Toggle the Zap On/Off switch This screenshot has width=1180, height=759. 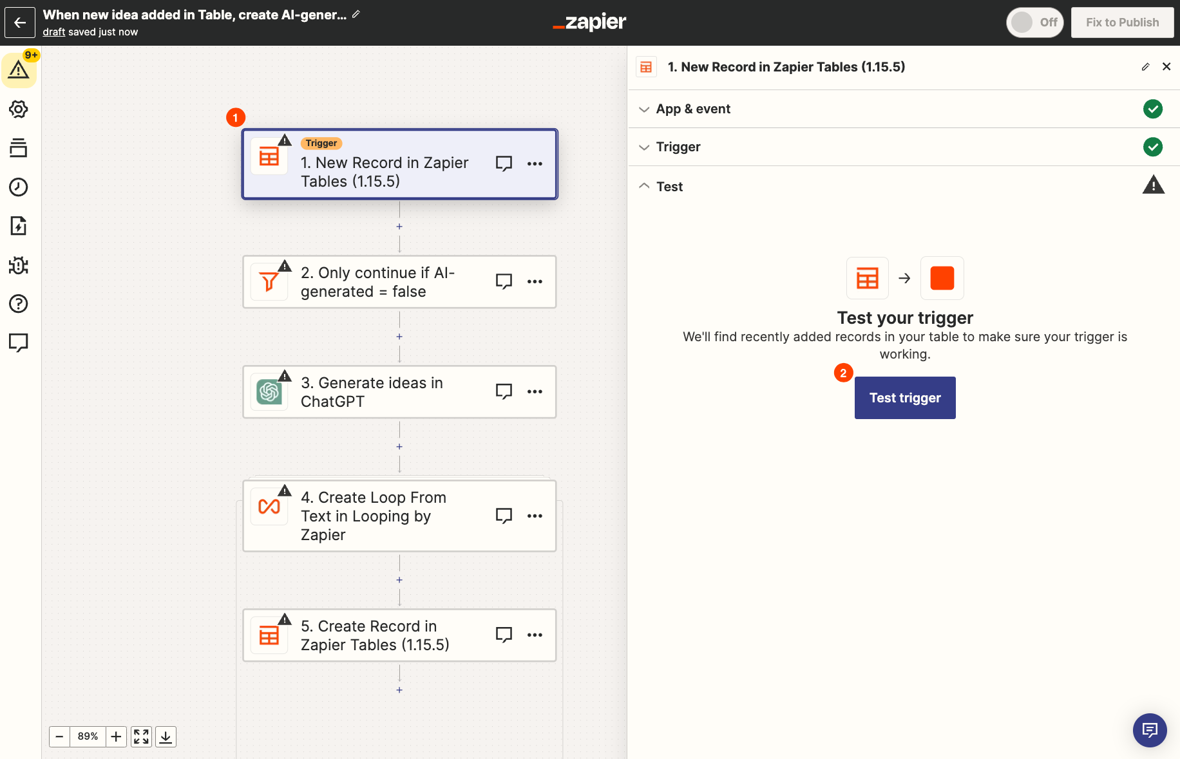[x=1034, y=23]
